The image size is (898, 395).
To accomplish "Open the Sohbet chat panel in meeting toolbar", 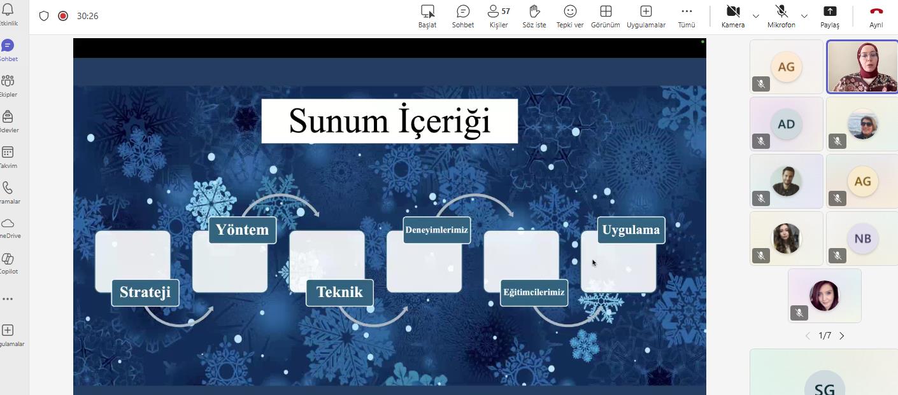I will (x=463, y=16).
